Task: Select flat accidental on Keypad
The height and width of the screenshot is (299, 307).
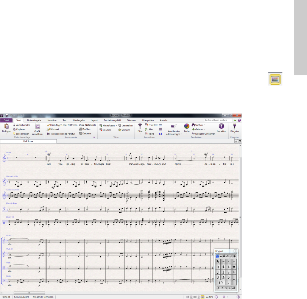Action: (229, 267)
